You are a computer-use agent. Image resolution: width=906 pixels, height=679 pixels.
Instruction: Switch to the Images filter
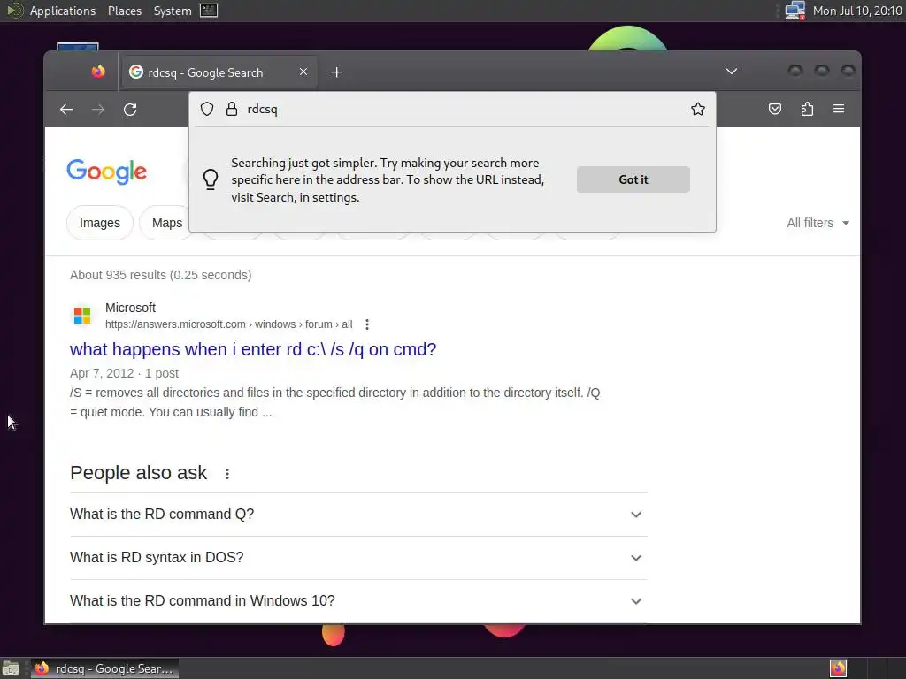[x=100, y=223]
